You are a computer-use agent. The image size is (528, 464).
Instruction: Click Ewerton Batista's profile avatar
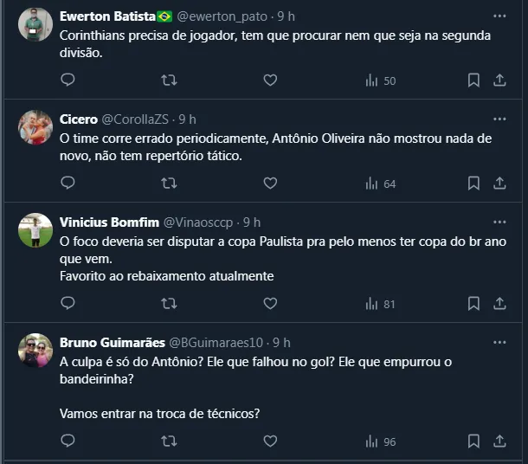tap(35, 25)
